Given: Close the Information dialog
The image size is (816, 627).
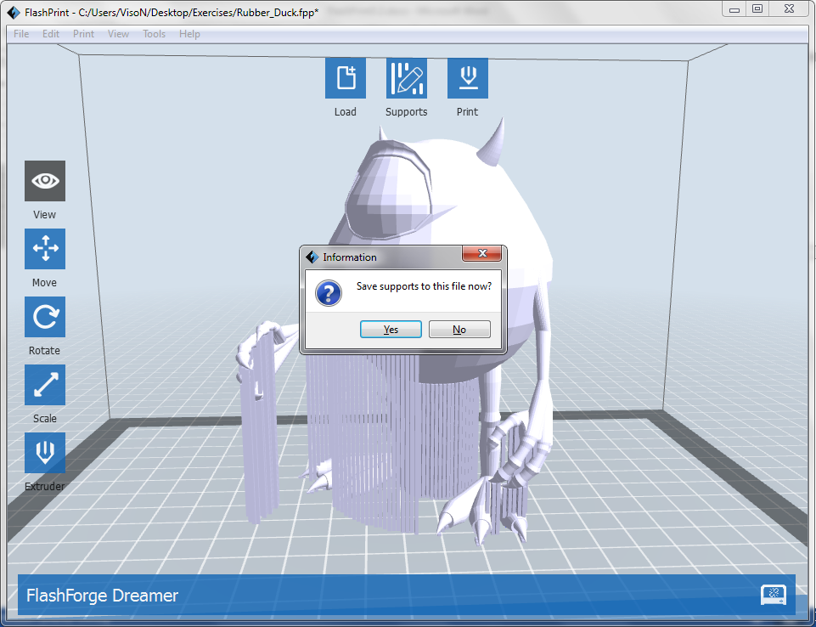Looking at the screenshot, I should click(x=482, y=254).
